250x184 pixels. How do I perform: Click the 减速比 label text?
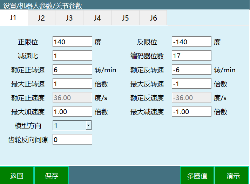[x=28, y=56]
